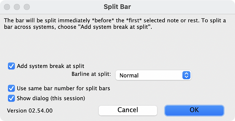Click the Version 02.54.00 text
Screen dimensions: 235x121
[30, 111]
